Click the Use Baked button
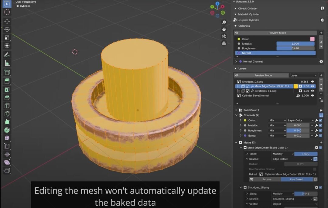The image size is (328, 208). 297,179
